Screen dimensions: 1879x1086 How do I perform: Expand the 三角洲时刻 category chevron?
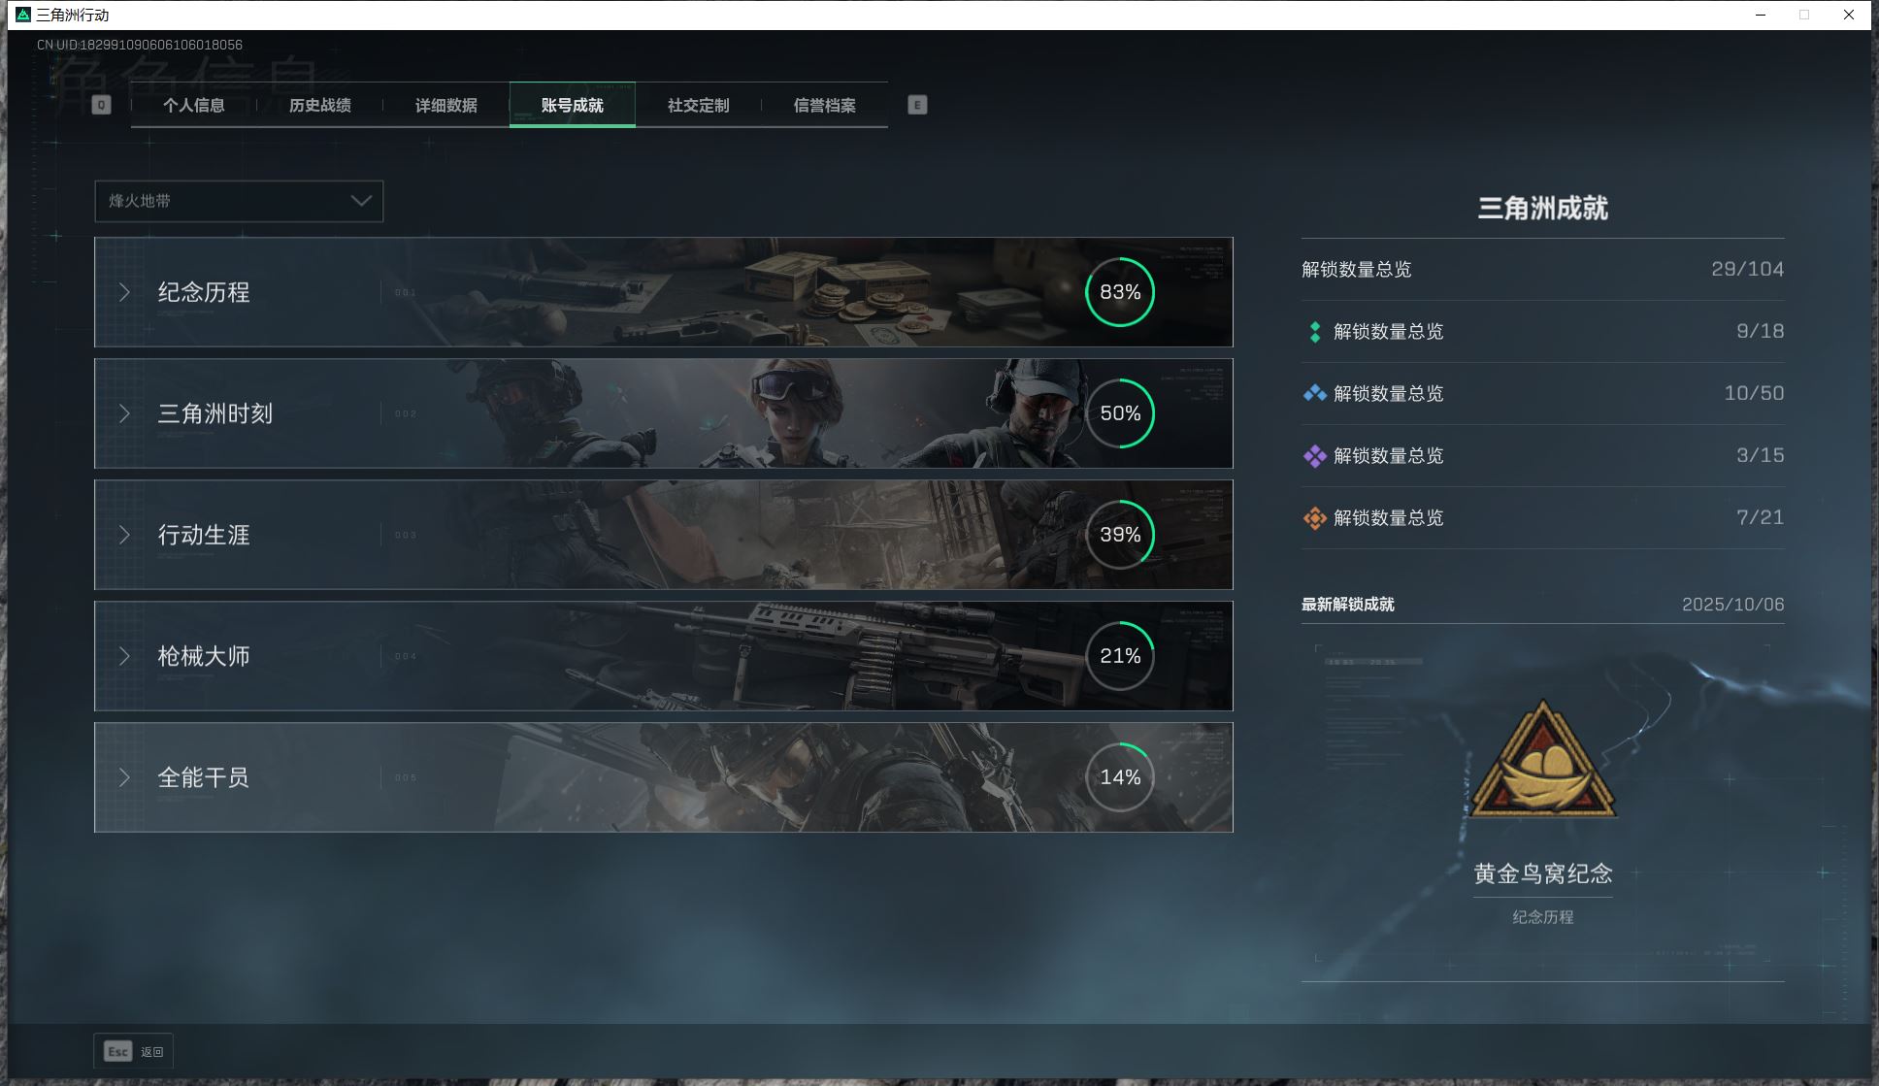pyautogui.click(x=124, y=413)
